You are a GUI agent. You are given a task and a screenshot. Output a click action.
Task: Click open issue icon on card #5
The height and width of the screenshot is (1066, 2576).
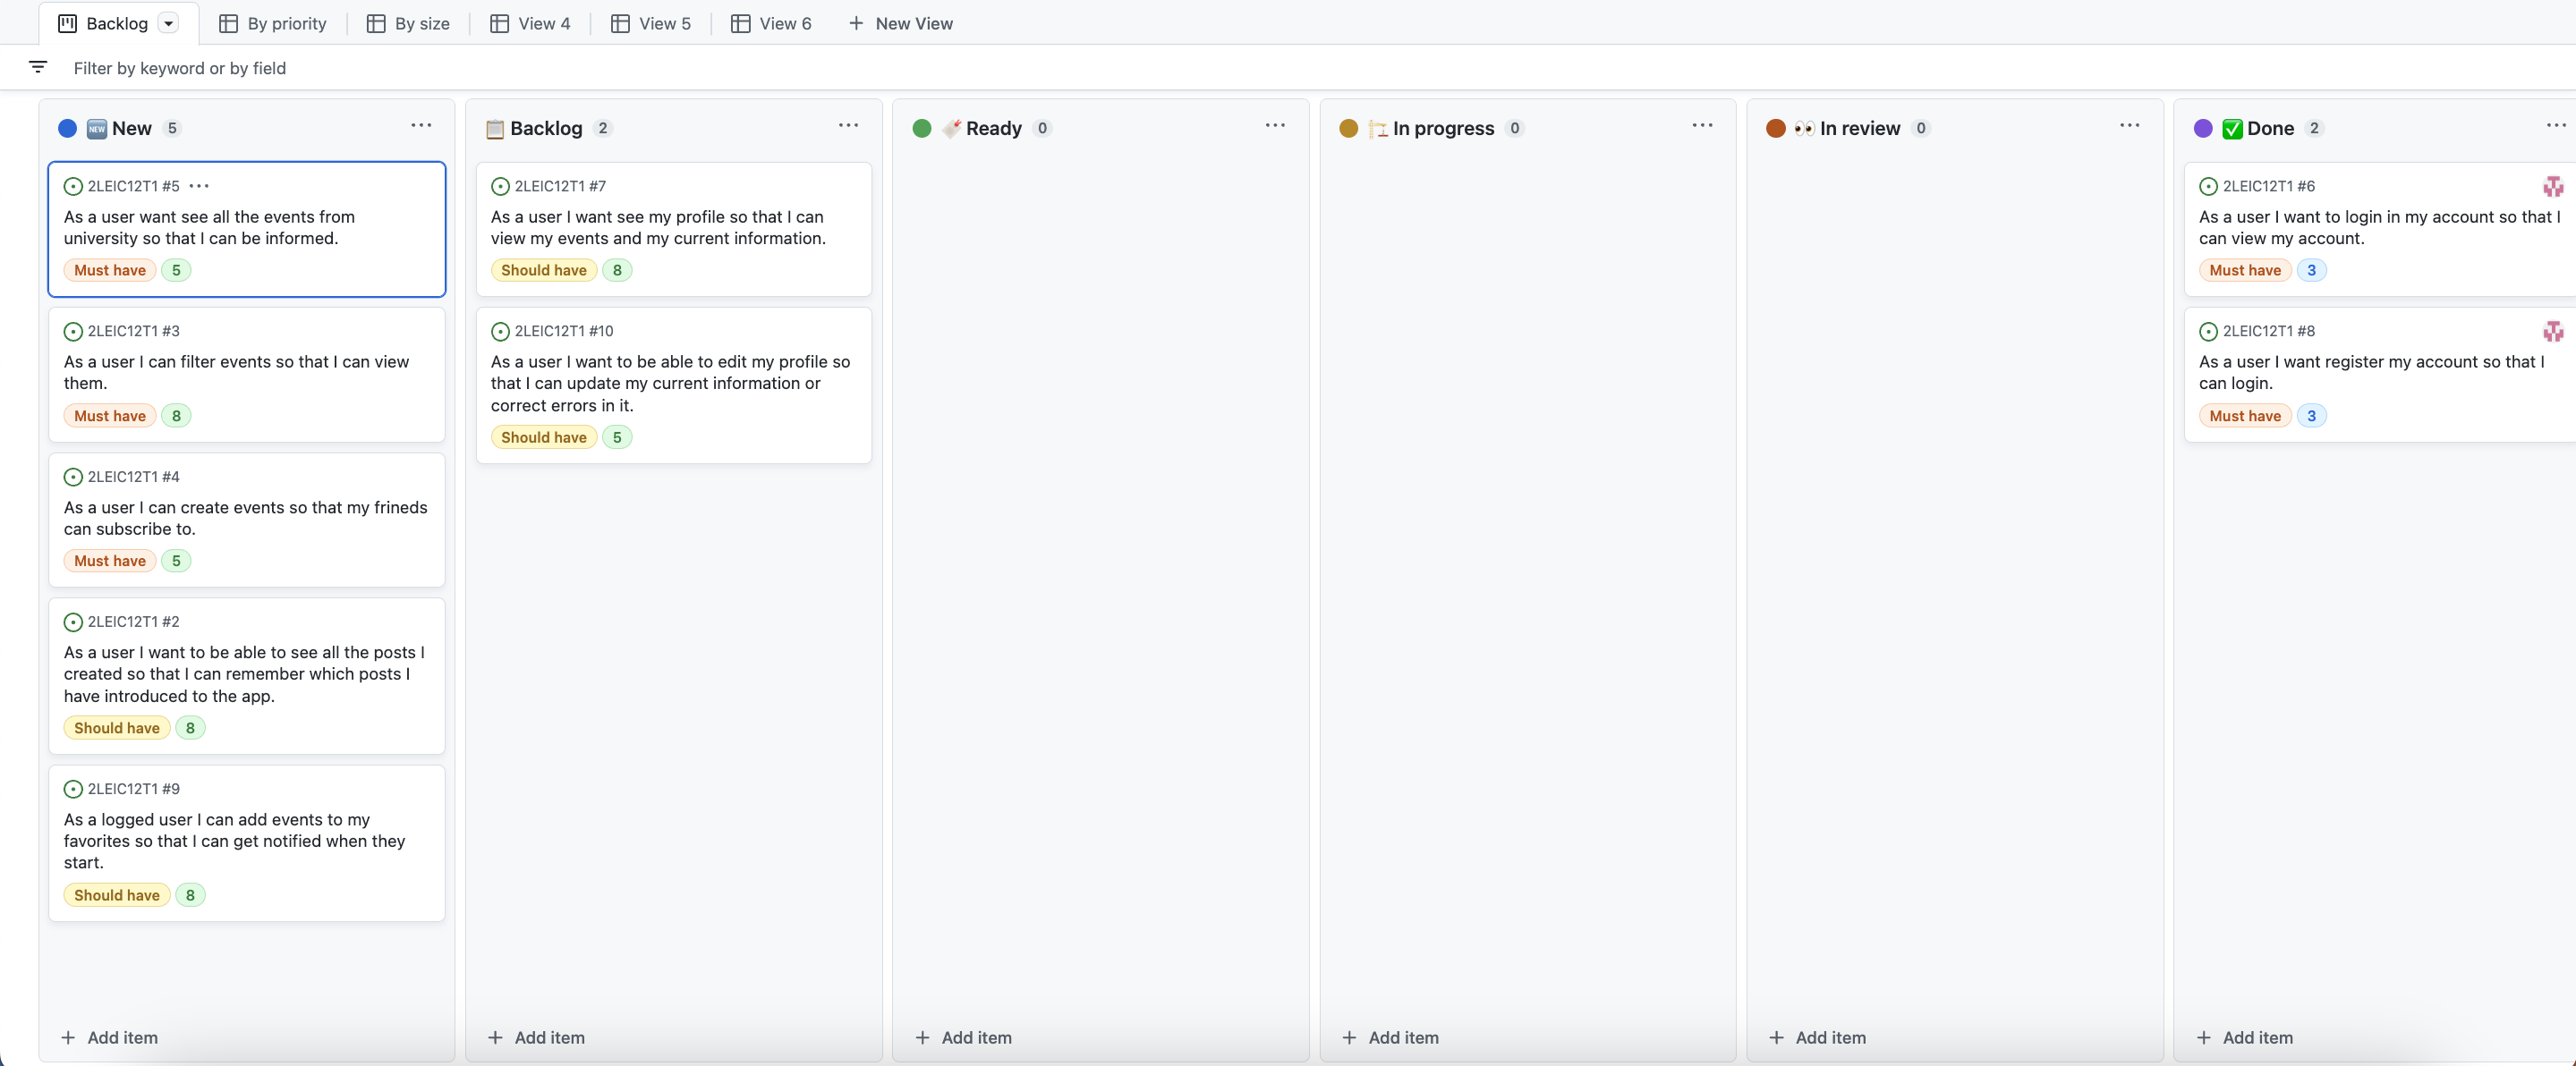pyautogui.click(x=73, y=186)
